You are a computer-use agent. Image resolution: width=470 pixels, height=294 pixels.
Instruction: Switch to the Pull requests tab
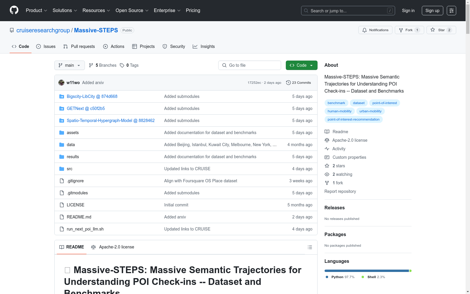coord(79,46)
